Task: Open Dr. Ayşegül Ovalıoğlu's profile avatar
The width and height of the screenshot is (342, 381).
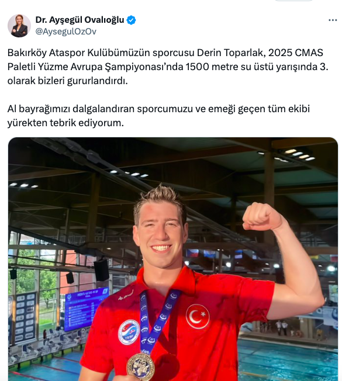Action: coord(19,26)
